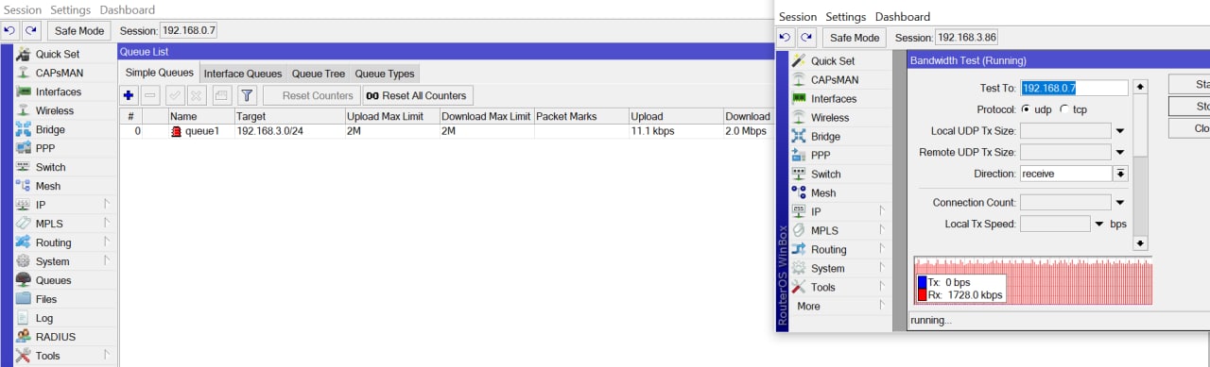The width and height of the screenshot is (1210, 367).
Task: Select the udp protocol radio button
Action: pyautogui.click(x=1026, y=109)
